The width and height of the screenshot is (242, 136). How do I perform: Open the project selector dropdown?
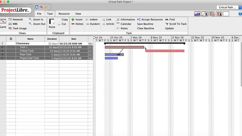[x=229, y=7]
